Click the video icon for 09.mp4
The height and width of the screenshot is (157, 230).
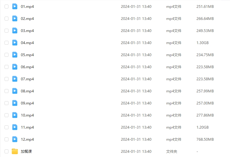click(x=15, y=103)
